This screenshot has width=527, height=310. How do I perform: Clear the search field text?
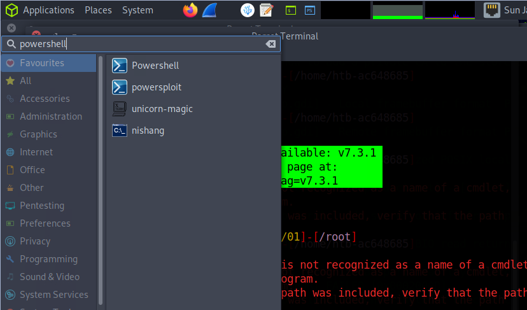271,44
